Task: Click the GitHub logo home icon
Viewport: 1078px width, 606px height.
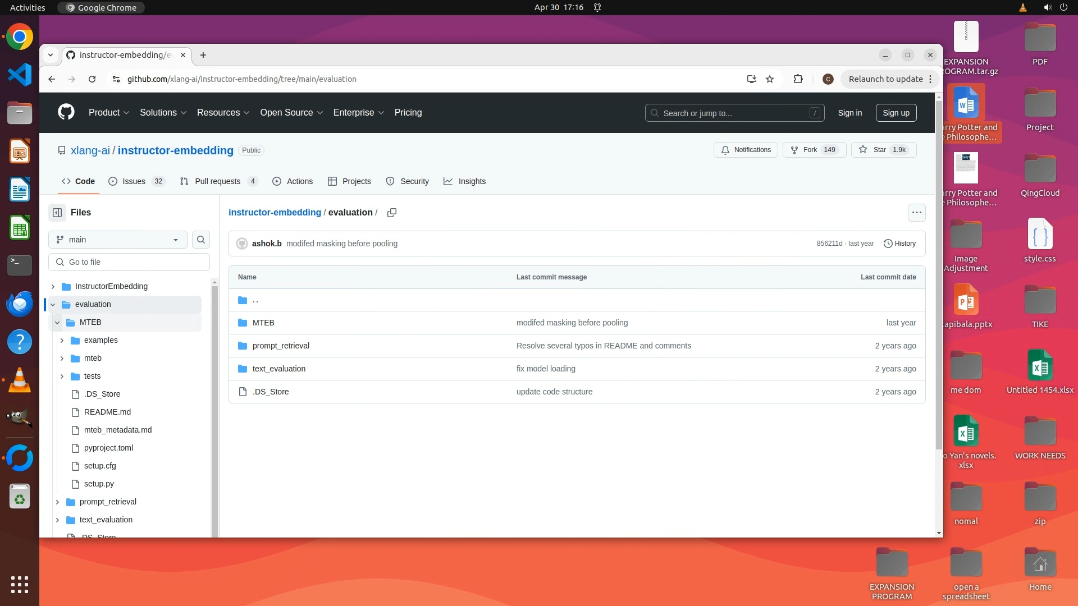Action: pyautogui.click(x=66, y=112)
